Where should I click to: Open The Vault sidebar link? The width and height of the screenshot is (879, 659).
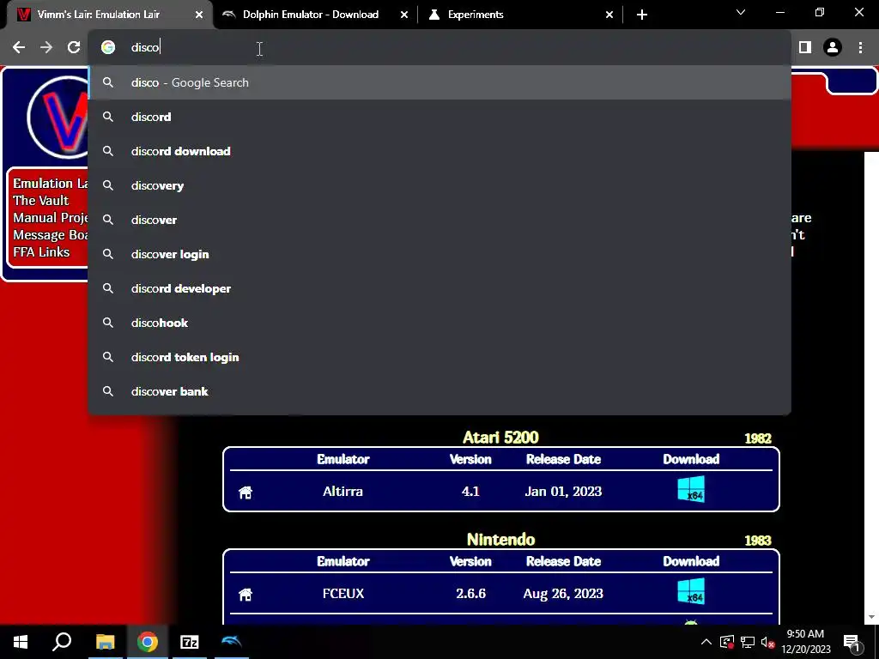41,201
